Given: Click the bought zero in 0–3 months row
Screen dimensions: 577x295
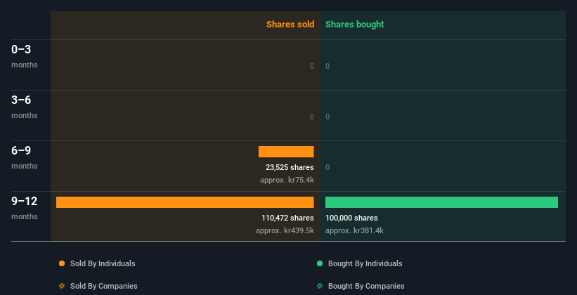Looking at the screenshot, I should (x=328, y=66).
